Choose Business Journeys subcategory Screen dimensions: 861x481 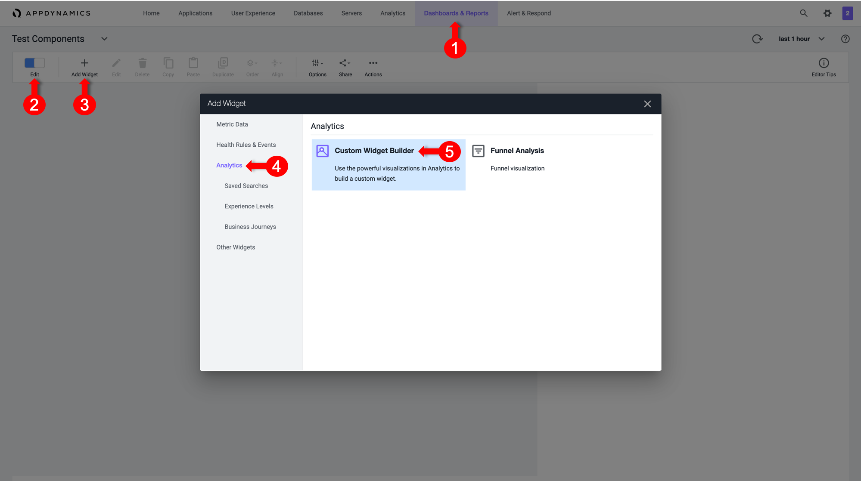click(250, 227)
